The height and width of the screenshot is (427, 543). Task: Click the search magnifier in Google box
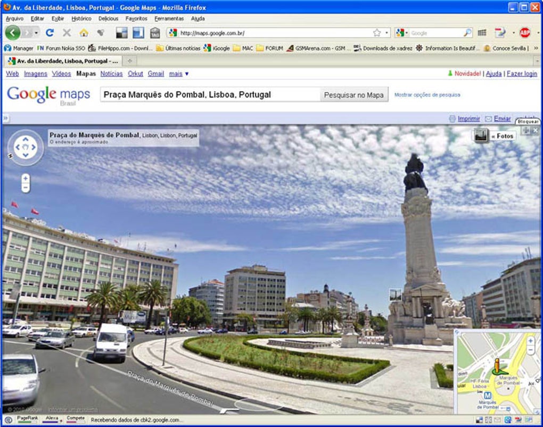tap(467, 33)
